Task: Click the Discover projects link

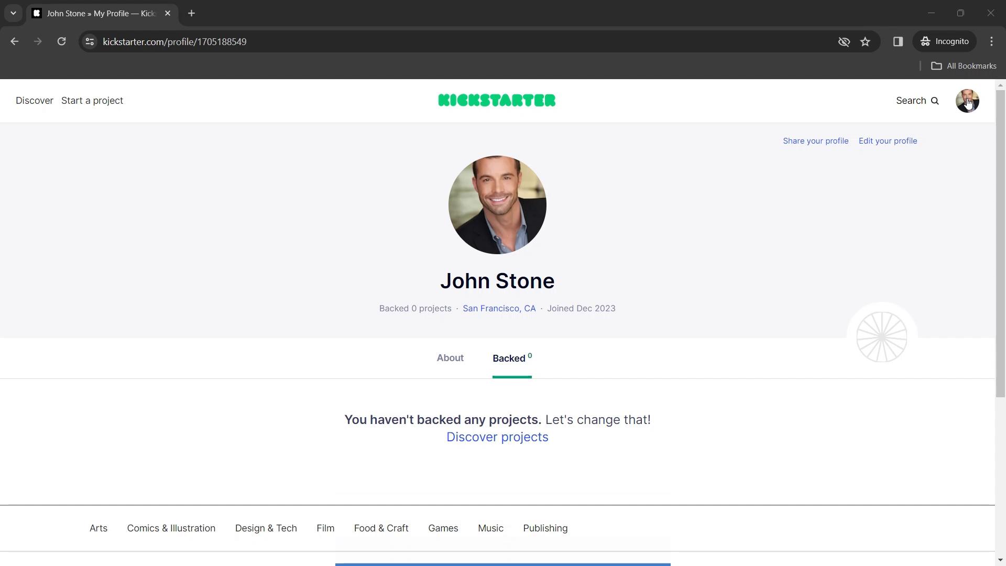Action: [x=497, y=437]
